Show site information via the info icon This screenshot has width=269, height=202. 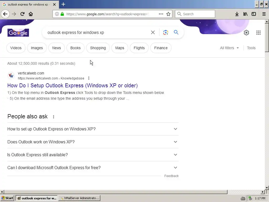[57, 14]
